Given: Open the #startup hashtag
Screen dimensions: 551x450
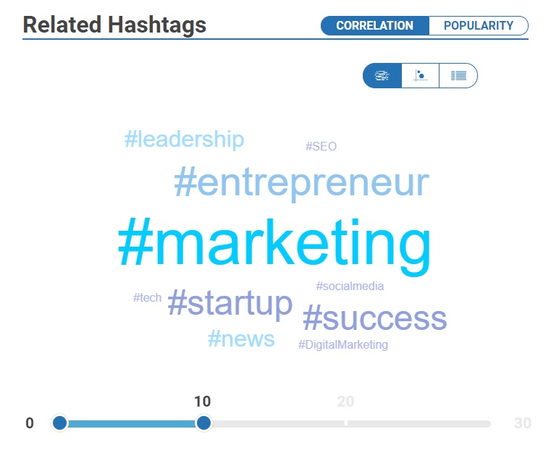Looking at the screenshot, I should (x=230, y=304).
